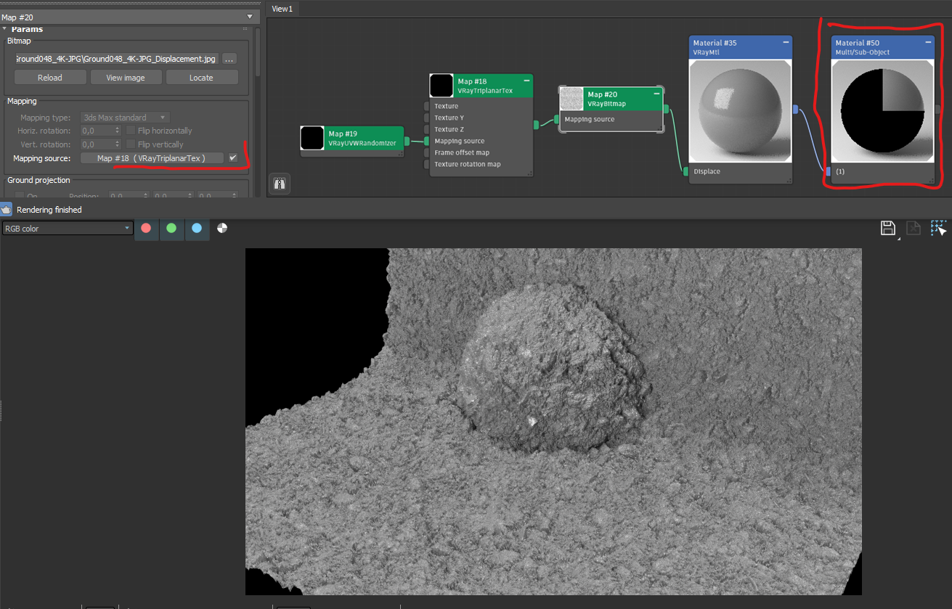The image size is (952, 609).
Task: Collapse the Material #35 node minus icon
Action: pyautogui.click(x=786, y=43)
